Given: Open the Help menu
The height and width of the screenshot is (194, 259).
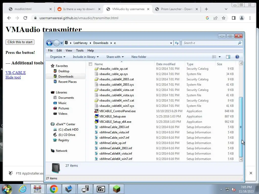Looking at the screenshot, I should [91, 51].
